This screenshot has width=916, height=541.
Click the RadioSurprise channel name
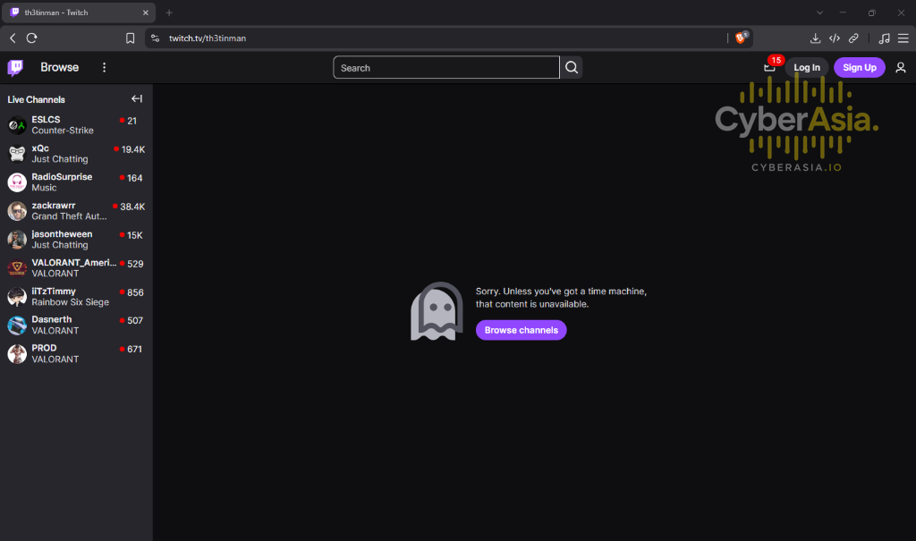[62, 176]
